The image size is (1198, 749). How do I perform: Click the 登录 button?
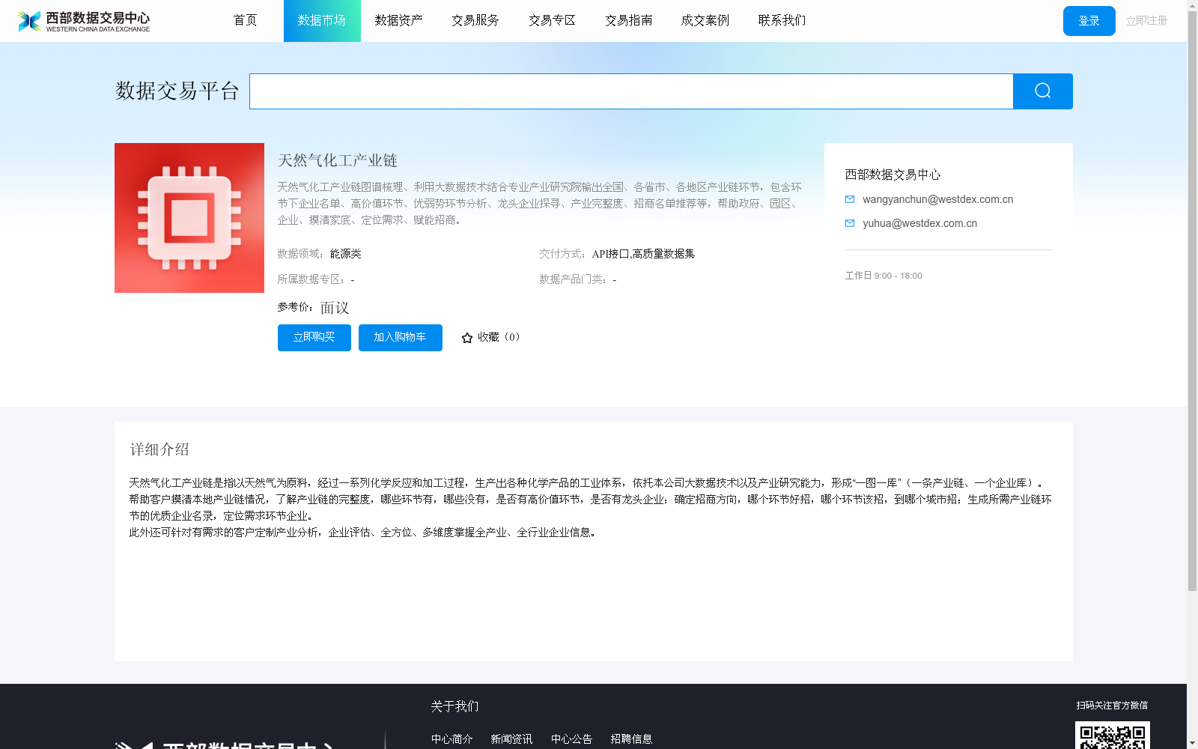1089,21
